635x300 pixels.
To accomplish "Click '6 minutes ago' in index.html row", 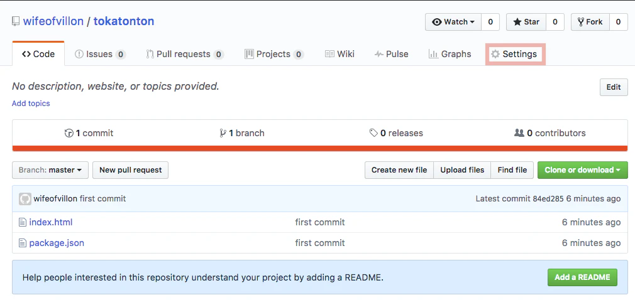I will [x=591, y=222].
